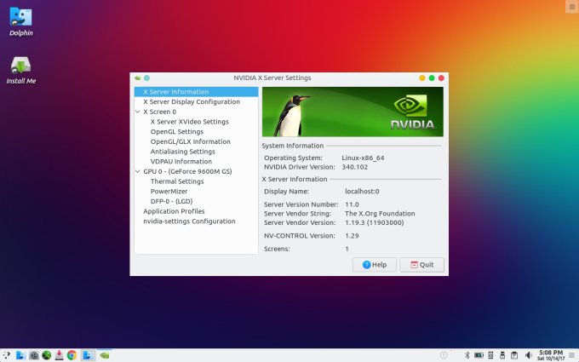Select the NVIDIA settings task in the taskbar

[105, 355]
